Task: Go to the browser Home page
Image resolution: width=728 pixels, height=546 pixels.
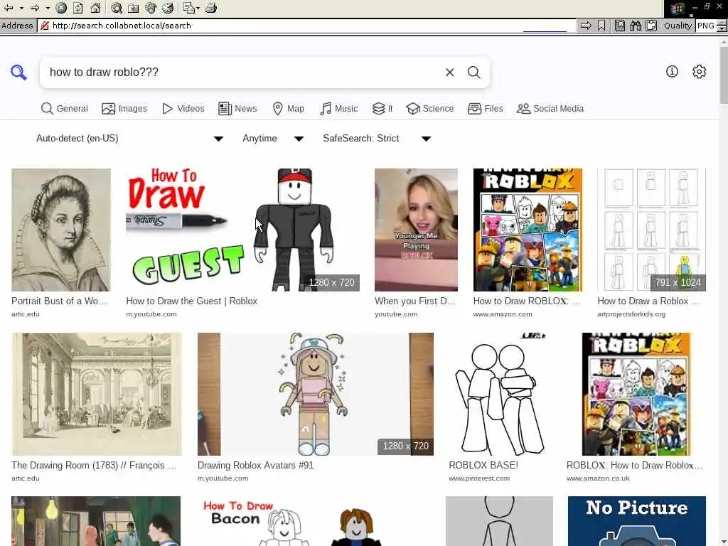Action: pos(95,8)
